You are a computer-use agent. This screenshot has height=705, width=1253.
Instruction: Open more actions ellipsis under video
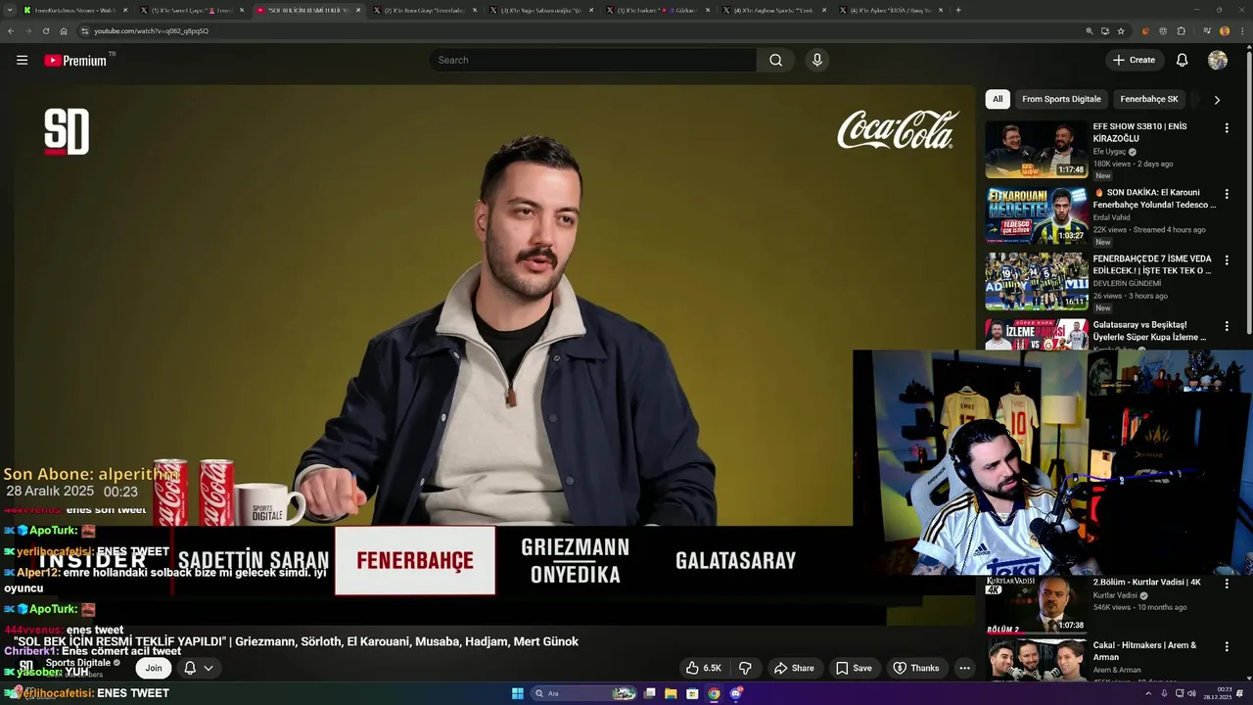tap(964, 668)
